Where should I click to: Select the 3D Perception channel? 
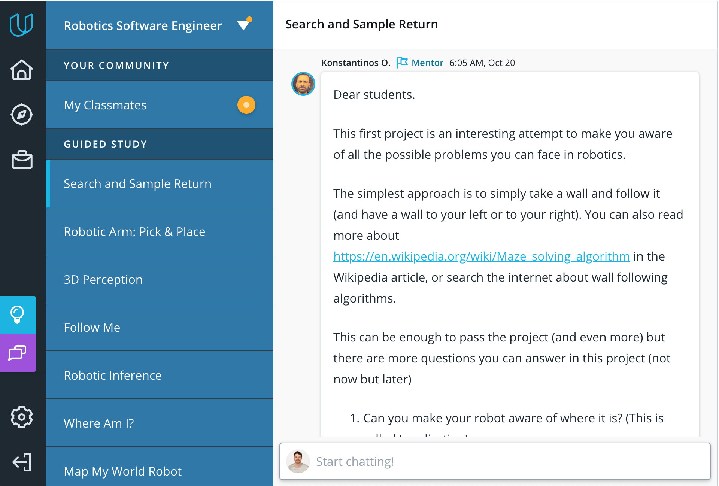[x=159, y=280]
